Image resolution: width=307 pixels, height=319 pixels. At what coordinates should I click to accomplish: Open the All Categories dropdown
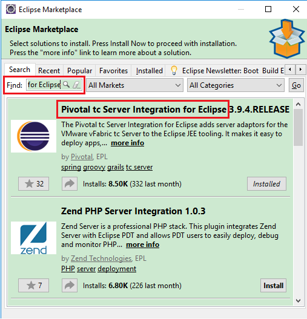click(x=236, y=85)
